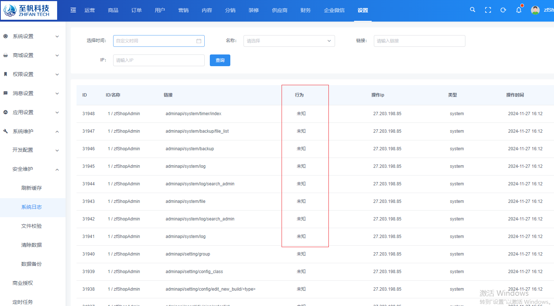The width and height of the screenshot is (554, 306).
Task: Click 行为 column header
Action: (x=300, y=95)
